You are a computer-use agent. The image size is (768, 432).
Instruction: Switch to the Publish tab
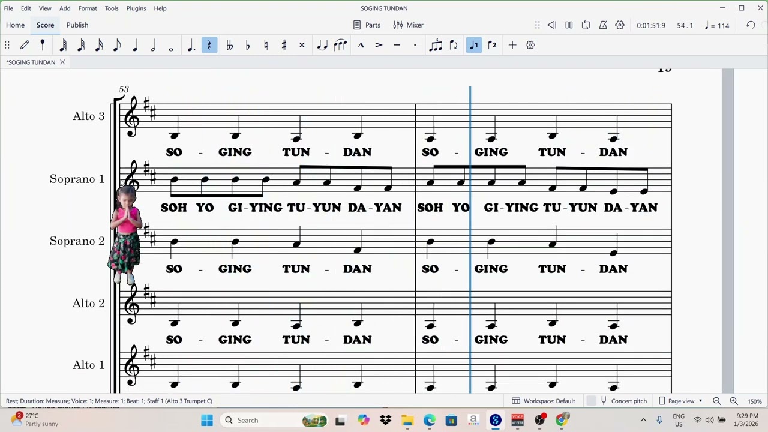77,25
